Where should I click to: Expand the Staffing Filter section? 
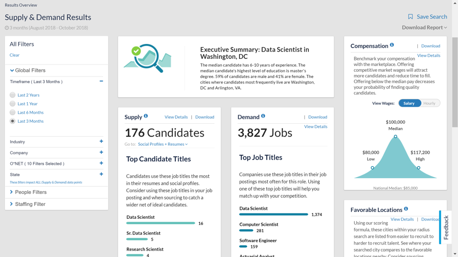[30, 204]
